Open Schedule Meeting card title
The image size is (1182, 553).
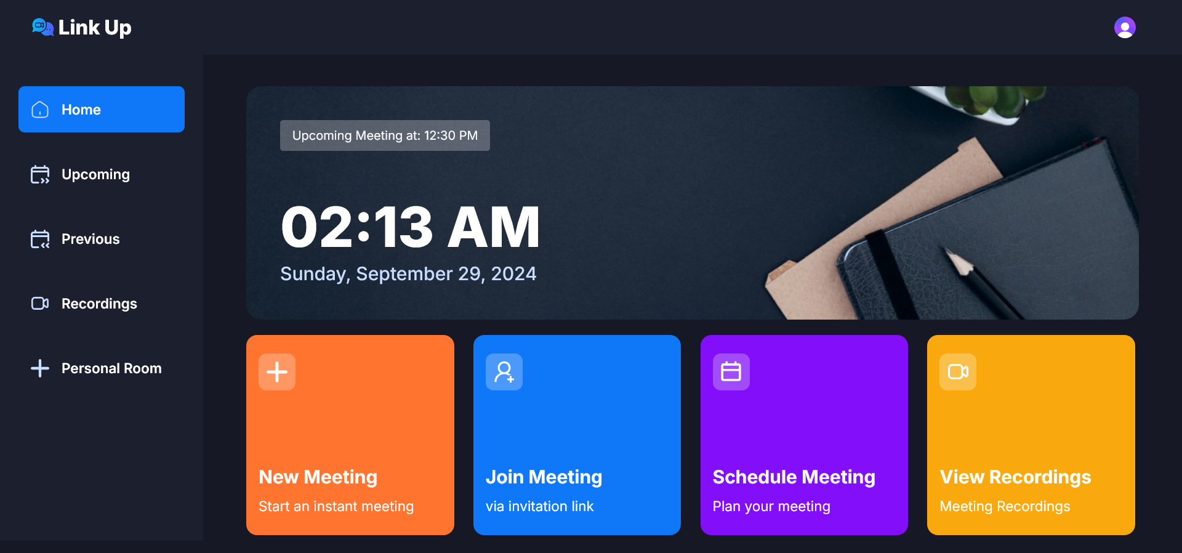point(794,477)
